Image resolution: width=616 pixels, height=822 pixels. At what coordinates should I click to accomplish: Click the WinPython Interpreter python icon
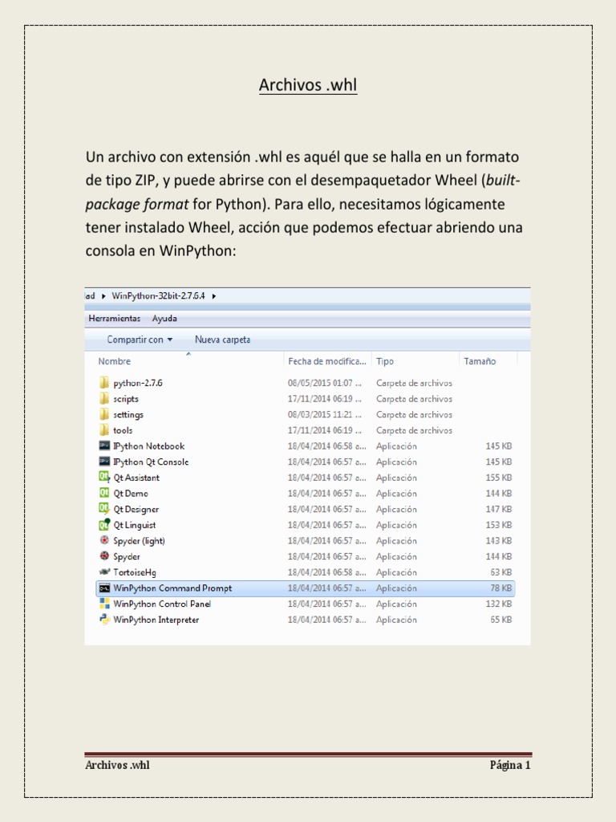(x=104, y=620)
